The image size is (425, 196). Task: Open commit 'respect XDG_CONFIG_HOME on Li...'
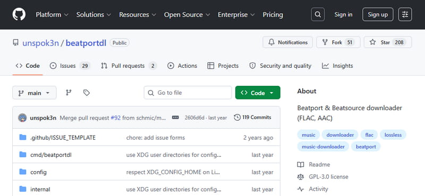coord(174,172)
